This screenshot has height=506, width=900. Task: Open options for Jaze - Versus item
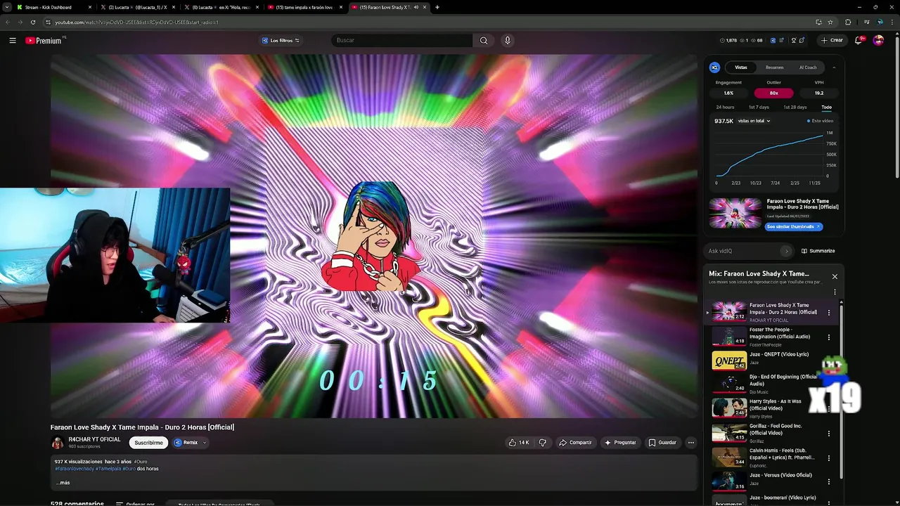click(829, 481)
